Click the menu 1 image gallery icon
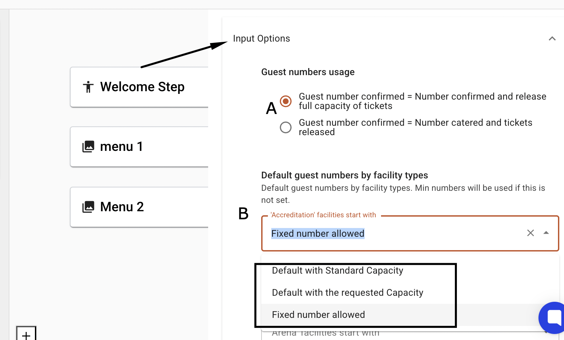The width and height of the screenshot is (564, 340). 88,147
